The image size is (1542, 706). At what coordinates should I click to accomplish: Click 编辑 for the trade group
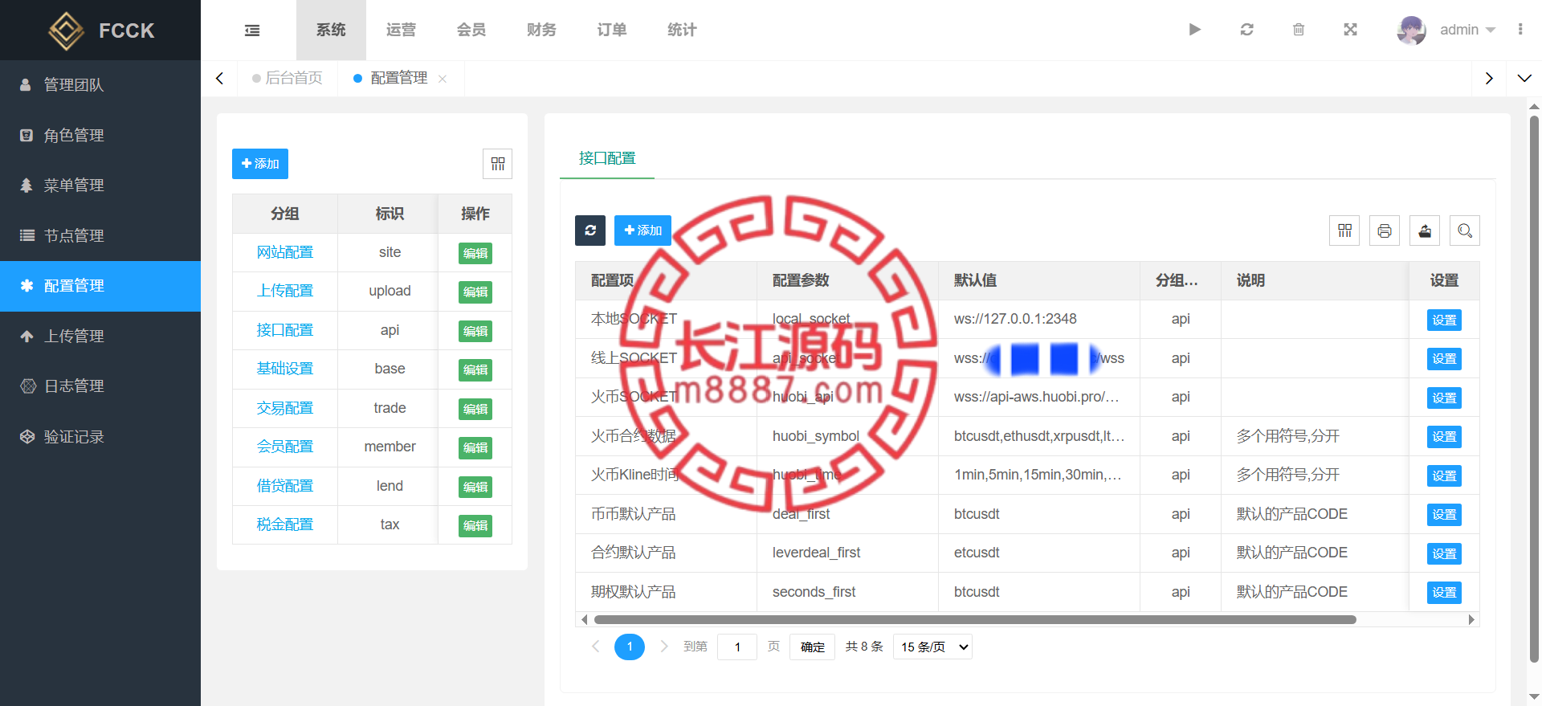pyautogui.click(x=475, y=410)
